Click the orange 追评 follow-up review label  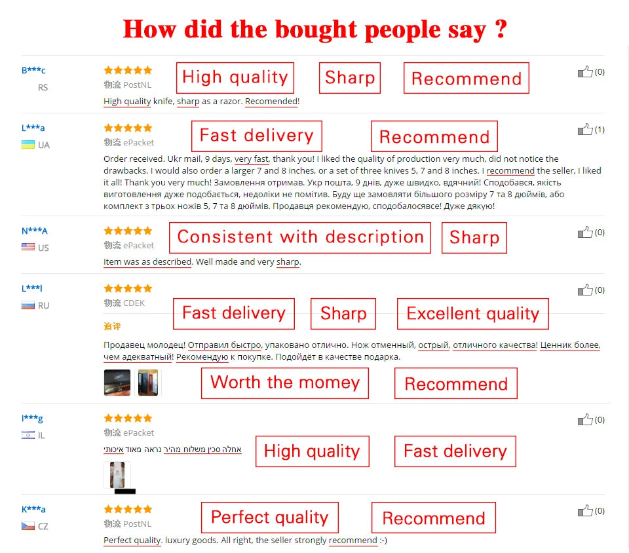point(112,326)
